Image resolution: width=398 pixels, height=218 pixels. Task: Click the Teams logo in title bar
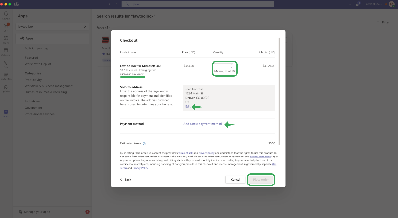[16, 4]
